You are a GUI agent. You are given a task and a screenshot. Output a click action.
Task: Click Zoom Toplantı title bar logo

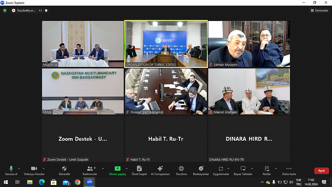coord(3,3)
